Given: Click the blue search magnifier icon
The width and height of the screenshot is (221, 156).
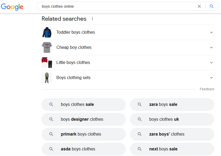Looking at the screenshot, I should [x=211, y=7].
